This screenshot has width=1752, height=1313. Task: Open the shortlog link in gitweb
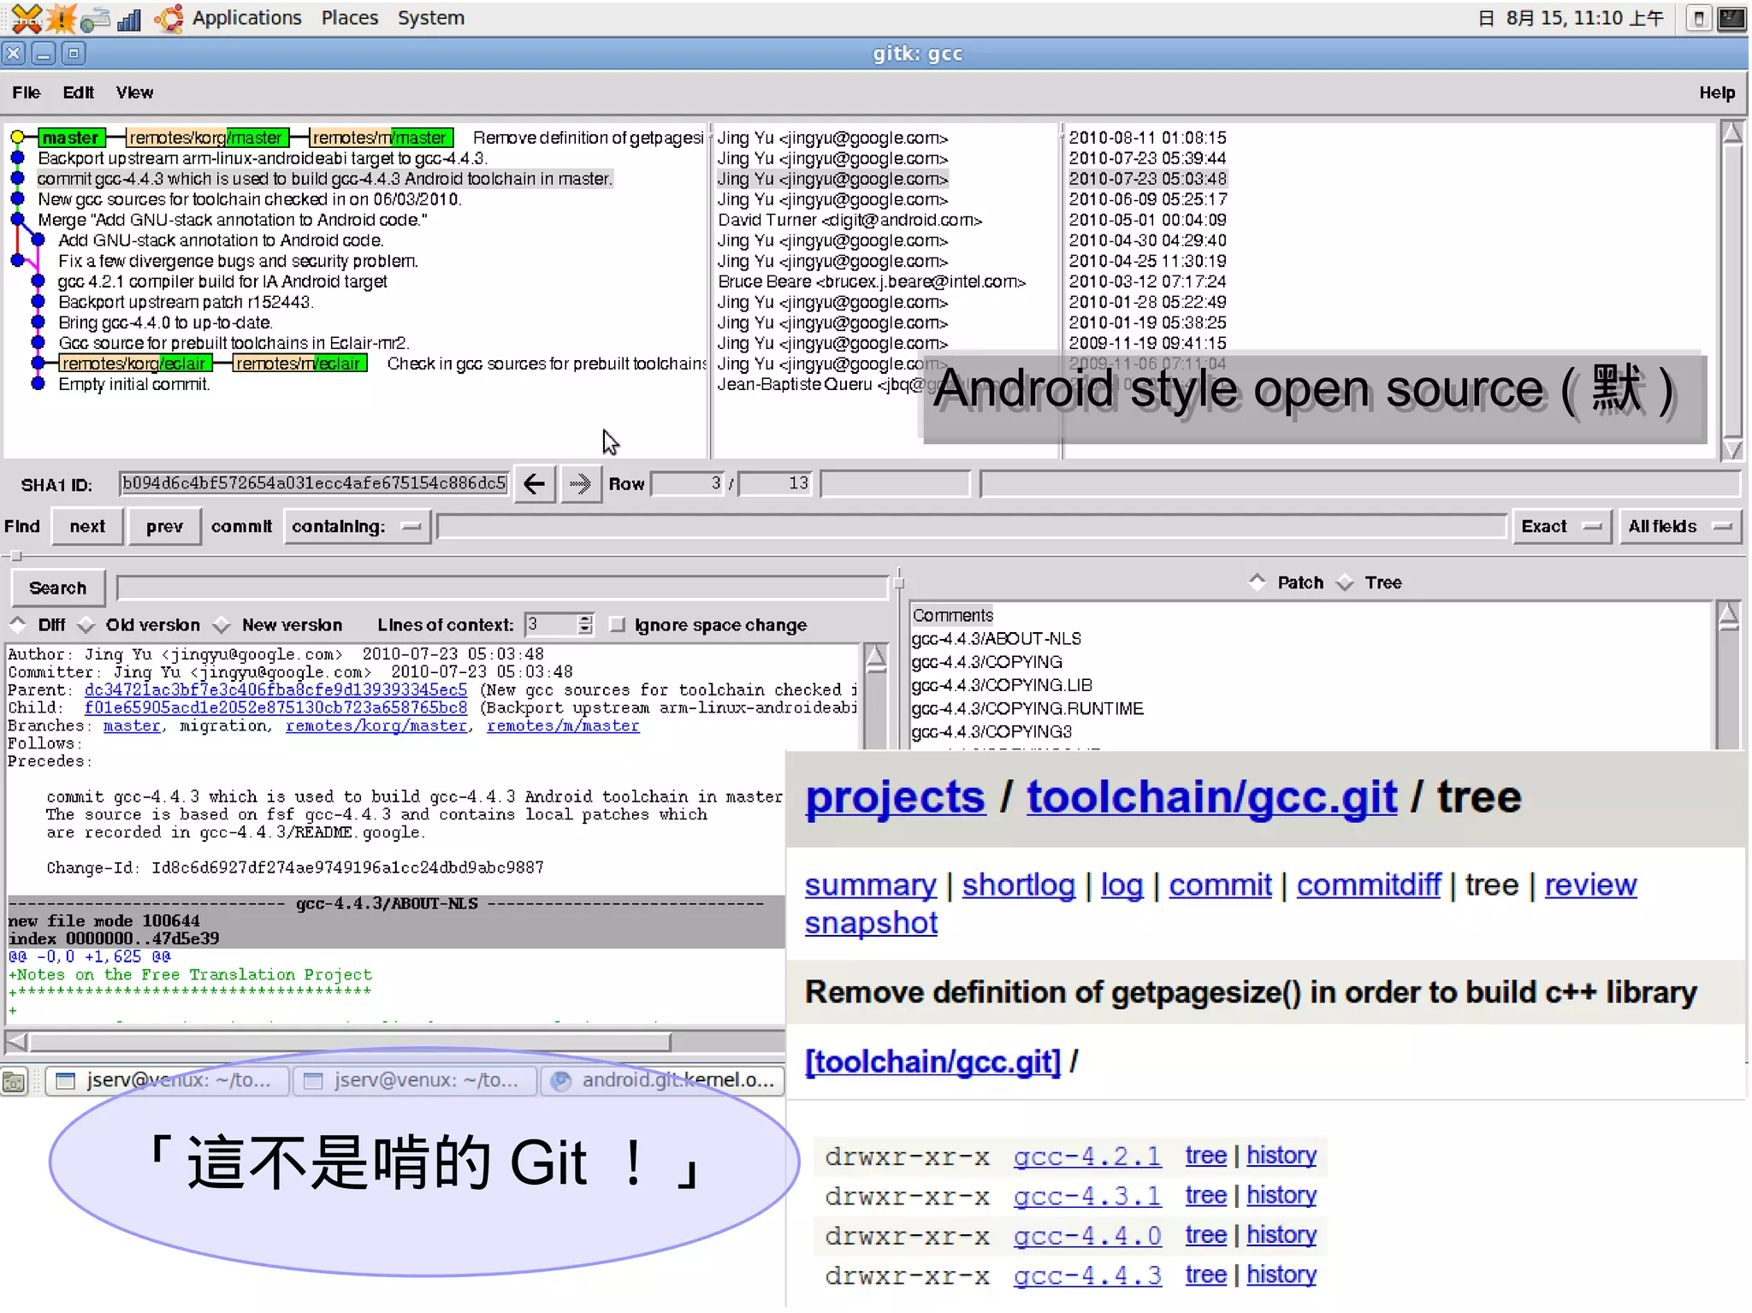point(1018,884)
